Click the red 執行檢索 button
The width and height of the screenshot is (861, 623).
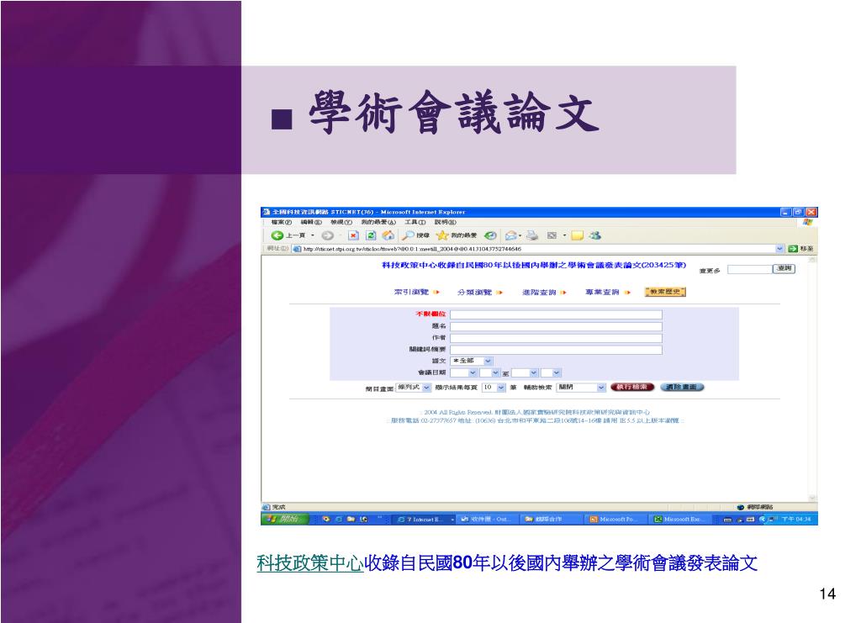(632, 387)
